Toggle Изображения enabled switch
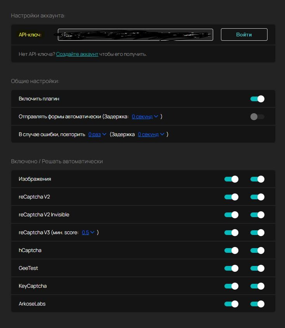Screen dimensions: 285x328 [x=231, y=179]
